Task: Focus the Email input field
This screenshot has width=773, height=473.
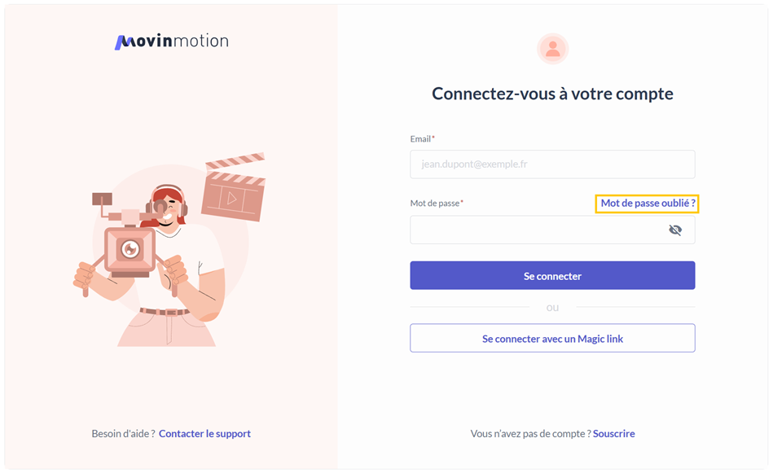Action: [552, 164]
